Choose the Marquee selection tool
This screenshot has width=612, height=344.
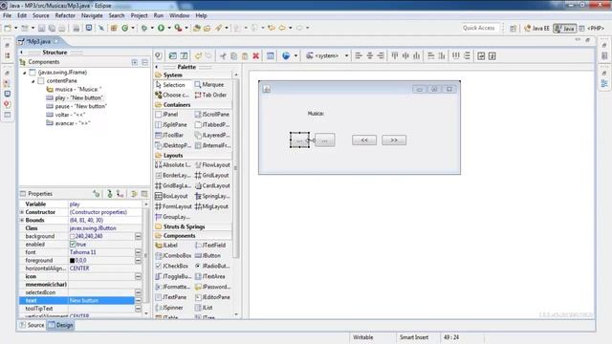[209, 84]
